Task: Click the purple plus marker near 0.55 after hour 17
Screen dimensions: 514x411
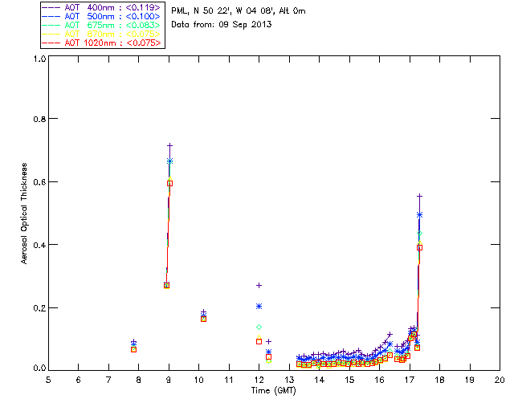Action: pyautogui.click(x=419, y=196)
